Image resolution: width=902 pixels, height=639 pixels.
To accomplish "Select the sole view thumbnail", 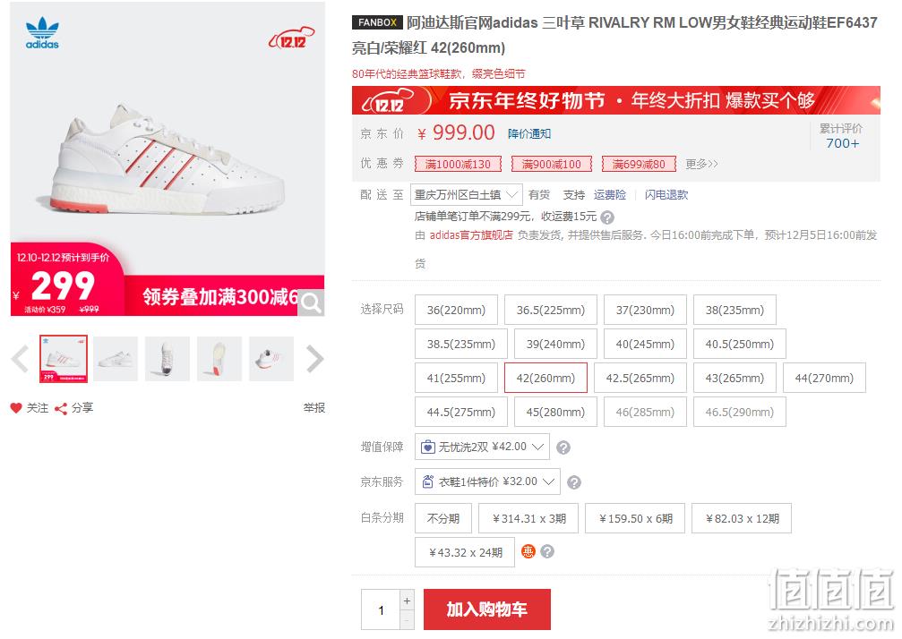I will point(219,359).
